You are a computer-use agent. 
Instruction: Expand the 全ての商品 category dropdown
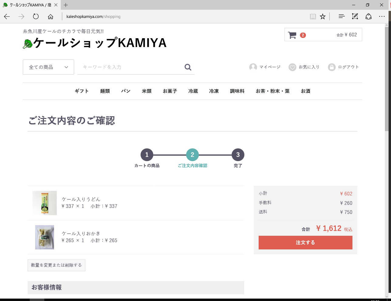tap(48, 67)
